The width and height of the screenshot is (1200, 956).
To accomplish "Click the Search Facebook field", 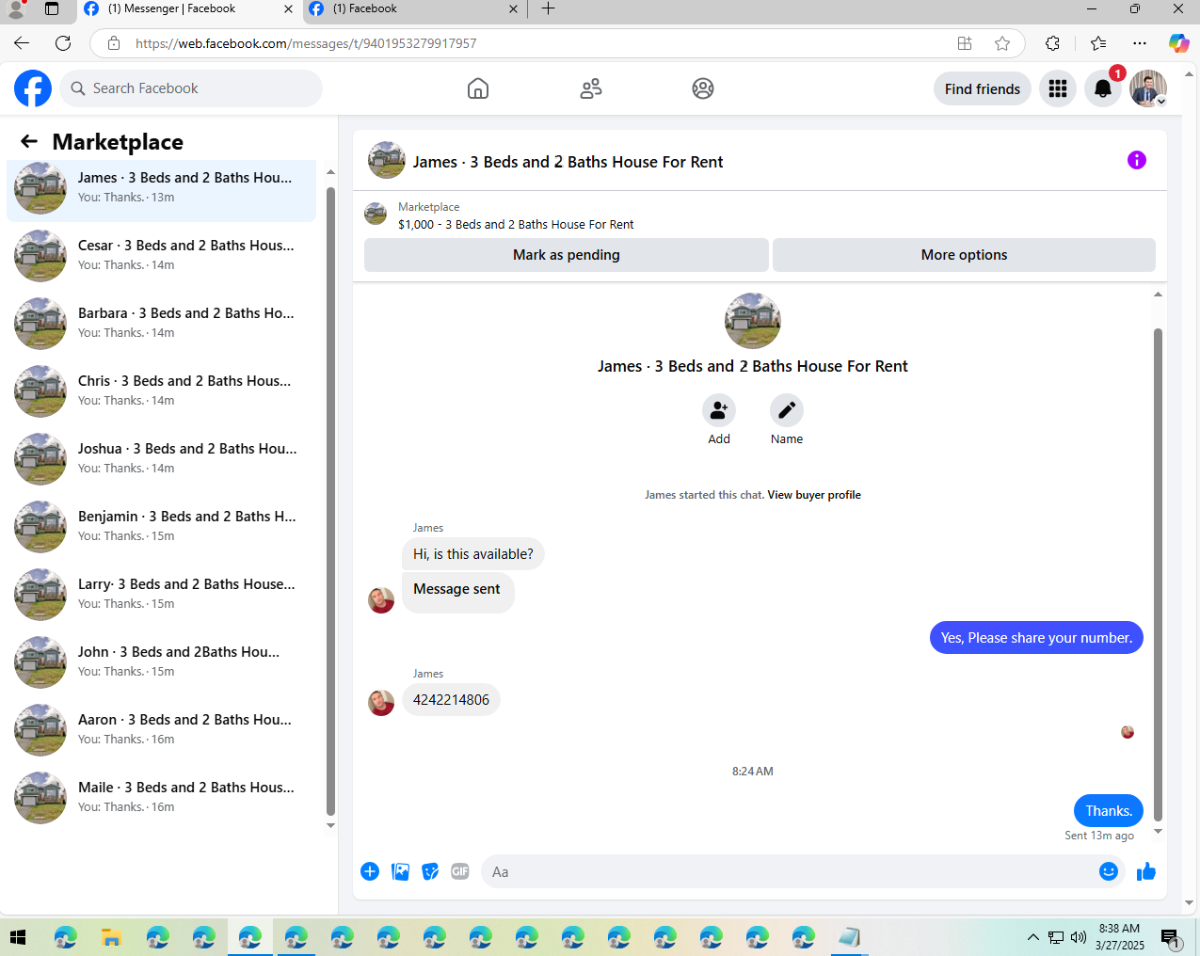I will point(192,88).
